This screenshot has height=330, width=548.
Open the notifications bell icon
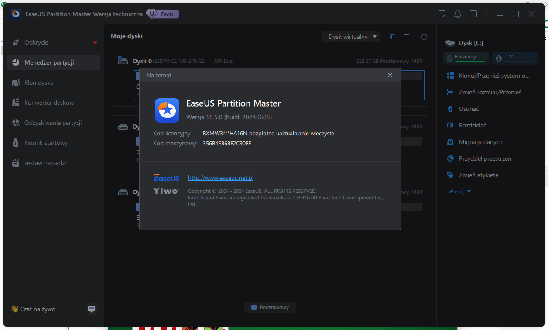458,14
